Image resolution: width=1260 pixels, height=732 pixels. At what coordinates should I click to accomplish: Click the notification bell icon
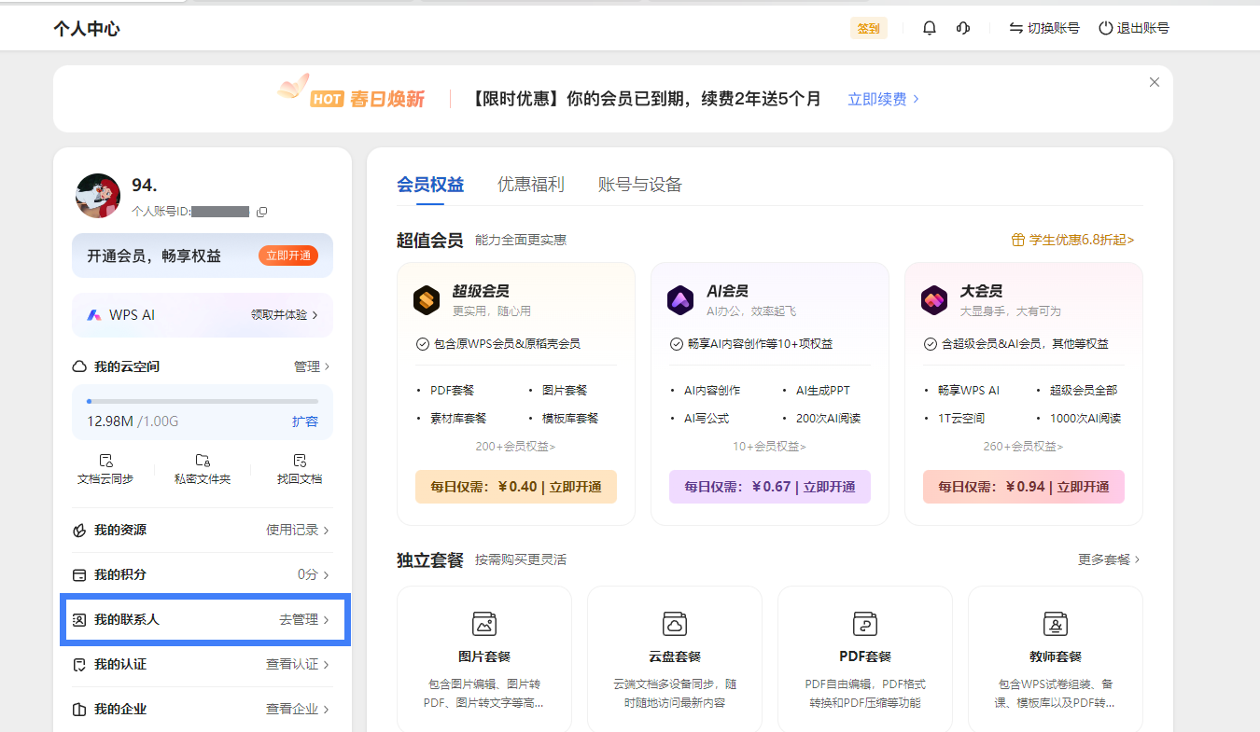coord(930,28)
